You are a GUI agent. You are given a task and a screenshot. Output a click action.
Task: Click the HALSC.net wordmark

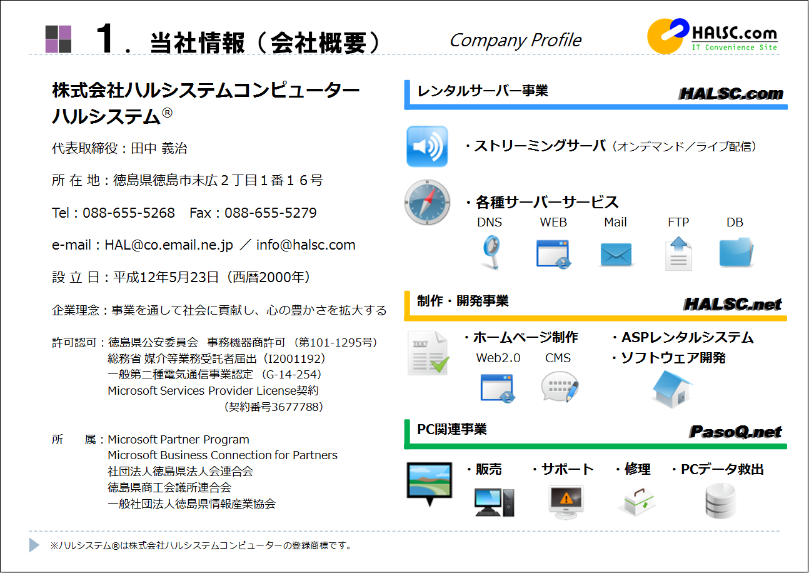point(733,304)
